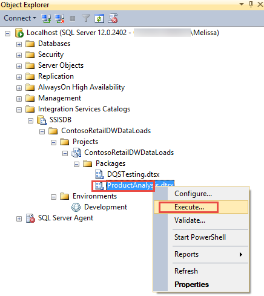Collapse the Environments folder
This screenshot has width=264, height=296.
(x=53, y=197)
